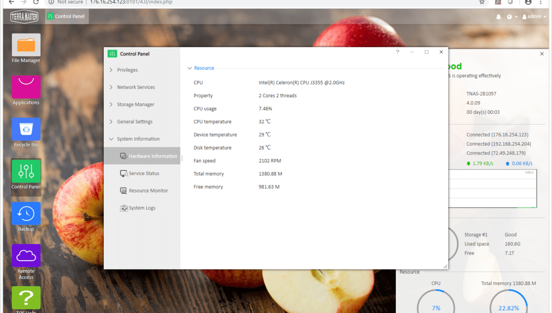Open the admin user menu

pos(534,17)
